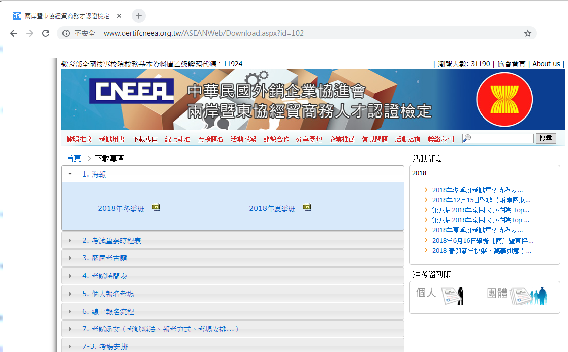
Task: Open news 2018 春節新年快樂、萬事如意
Action: (x=481, y=251)
